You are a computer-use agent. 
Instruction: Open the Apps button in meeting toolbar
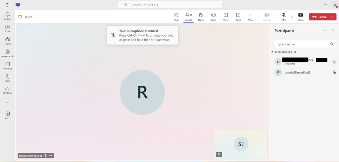click(238, 16)
